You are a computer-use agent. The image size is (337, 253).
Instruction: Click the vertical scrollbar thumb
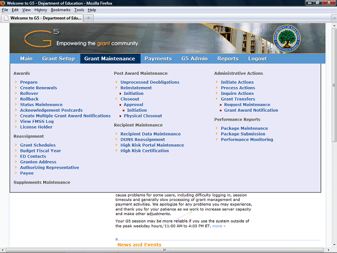(334, 85)
